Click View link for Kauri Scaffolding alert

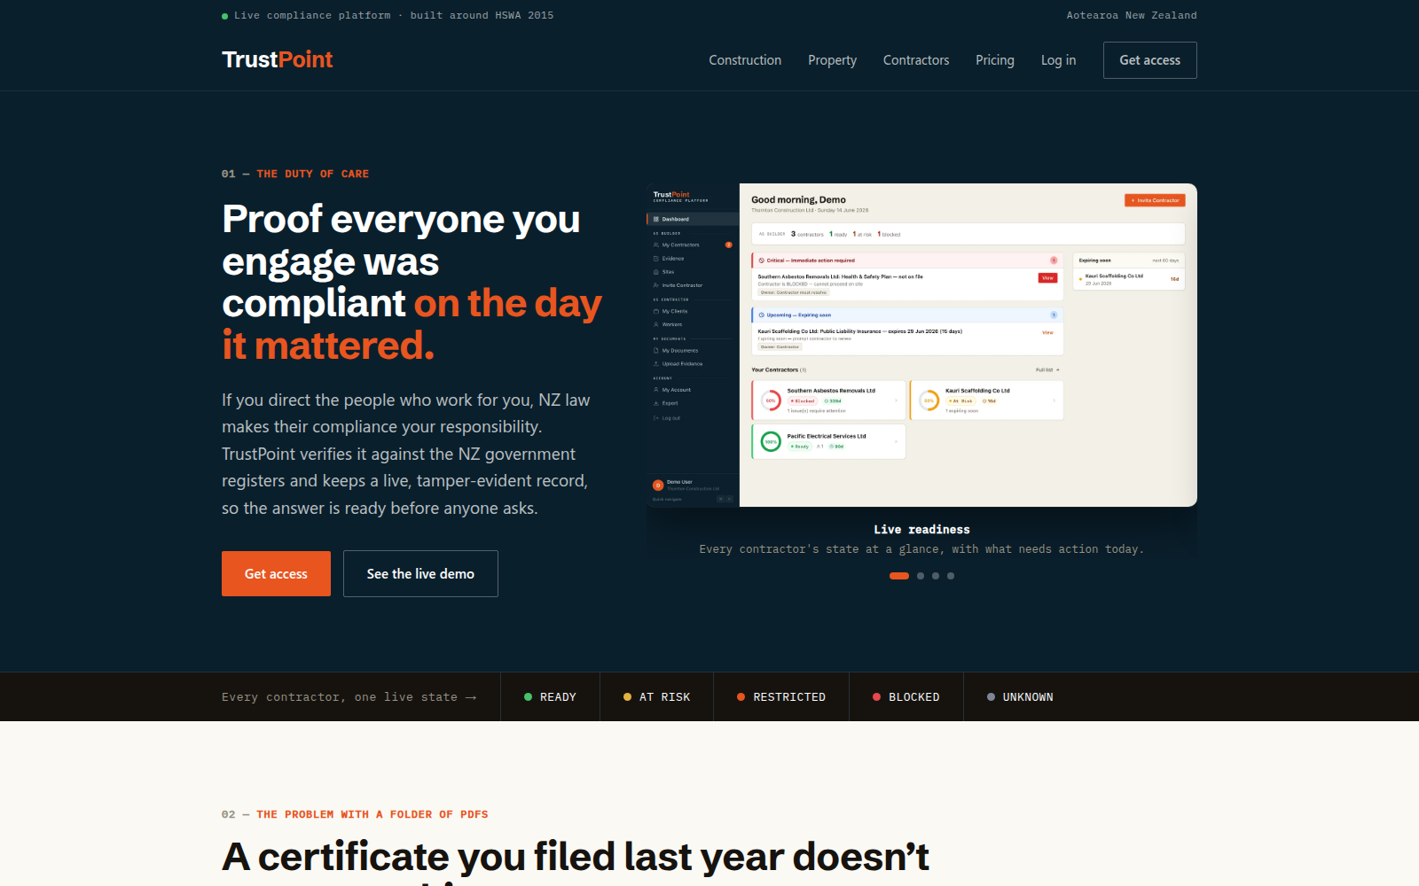[1047, 332]
